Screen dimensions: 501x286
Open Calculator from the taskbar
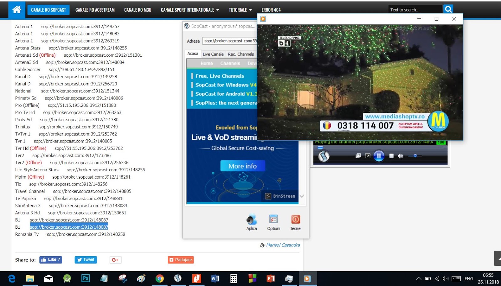pos(234,278)
